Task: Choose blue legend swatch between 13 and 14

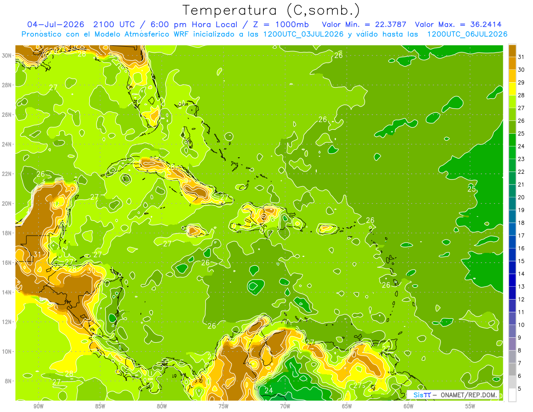Action: [x=512, y=280]
